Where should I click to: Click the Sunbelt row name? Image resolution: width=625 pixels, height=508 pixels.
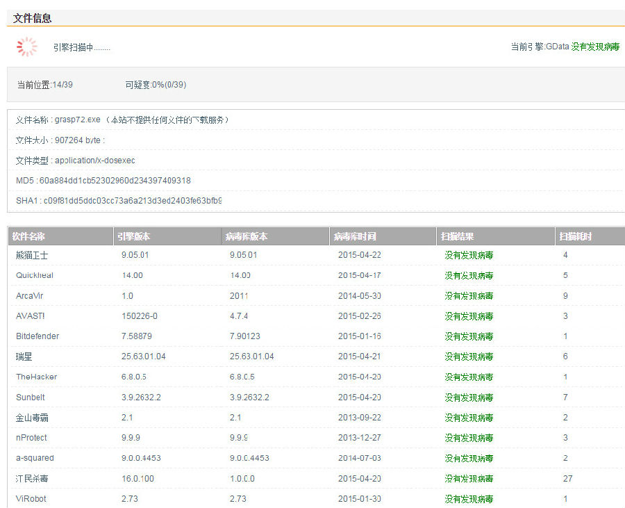pyautogui.click(x=31, y=397)
